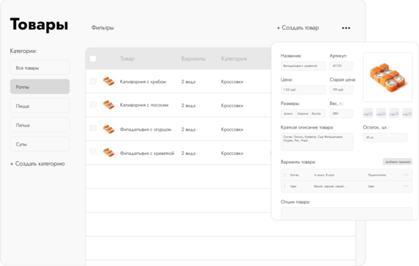This screenshot has width=419, height=266.
Task: Expand the Фильтры panel
Action: click(103, 28)
